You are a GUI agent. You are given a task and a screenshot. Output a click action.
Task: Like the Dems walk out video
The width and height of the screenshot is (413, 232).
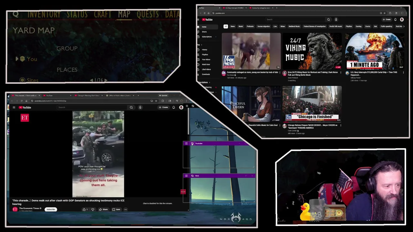point(85,209)
